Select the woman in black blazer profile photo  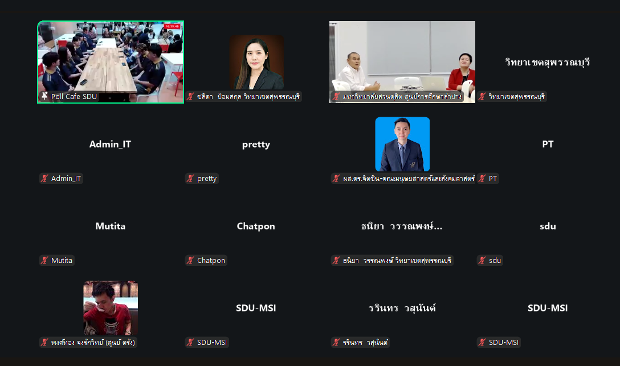point(256,63)
